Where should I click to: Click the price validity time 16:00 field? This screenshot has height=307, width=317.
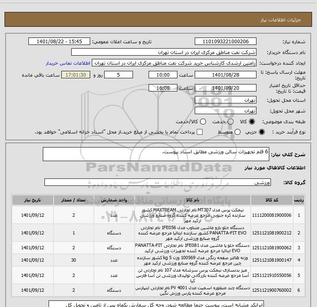pyautogui.click(x=163, y=88)
